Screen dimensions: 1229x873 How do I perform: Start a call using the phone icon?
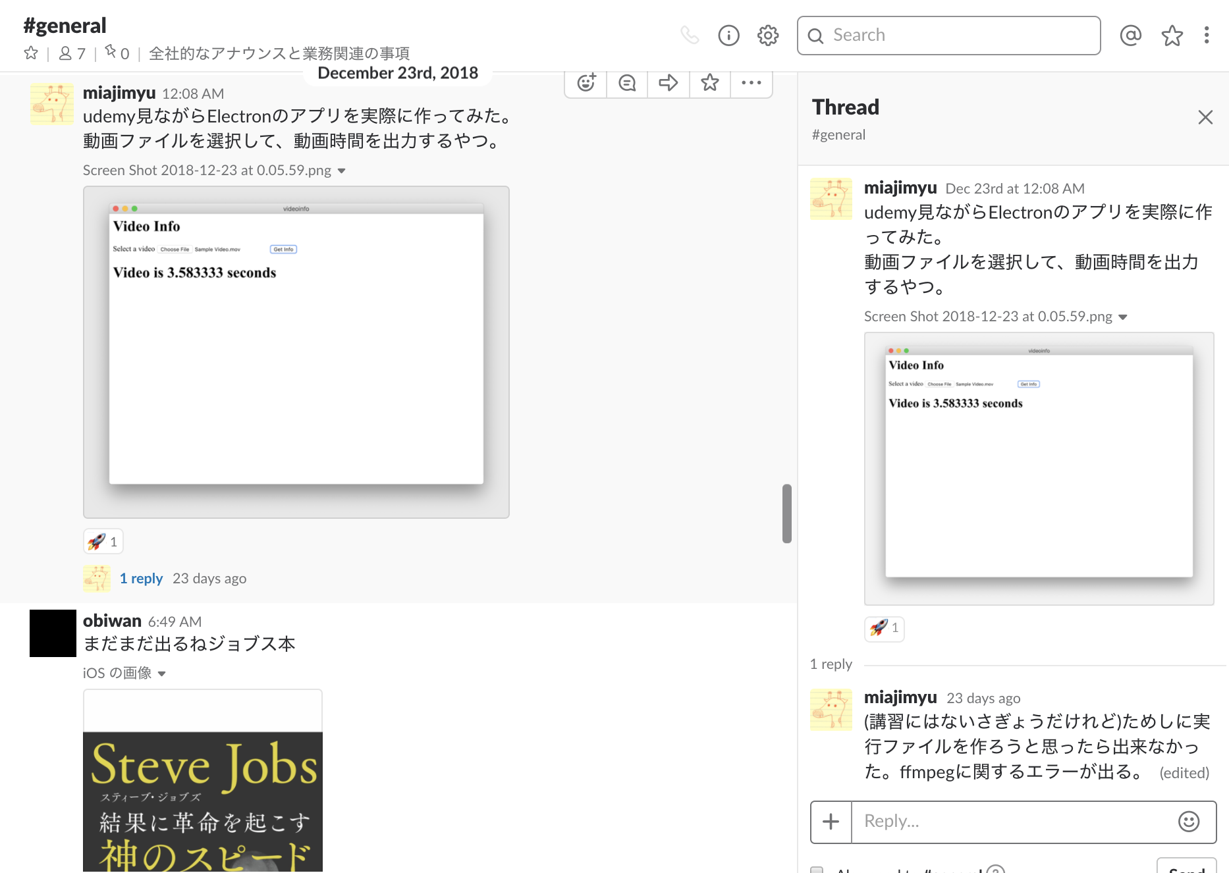click(690, 36)
